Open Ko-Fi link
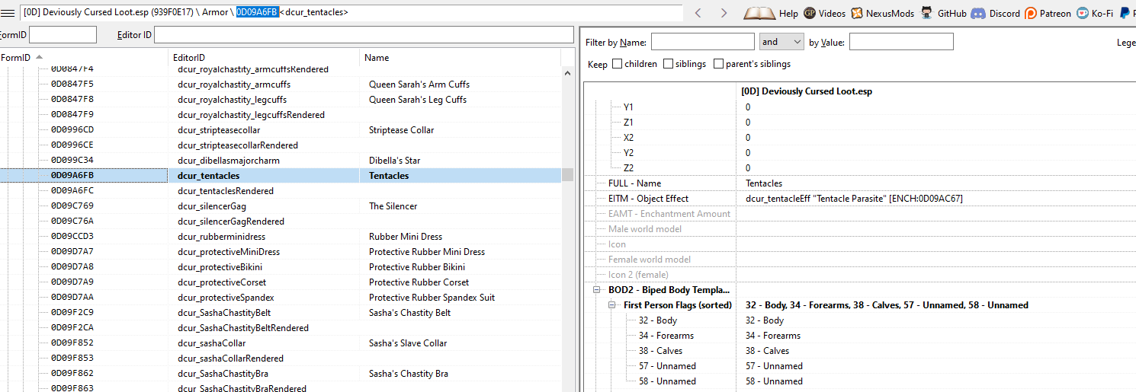Viewport: 1136px width, 392px height. coord(1095,13)
